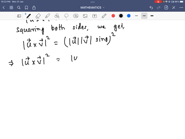Bookmark the current page
The image size is (185, 139).
tap(26, 8)
